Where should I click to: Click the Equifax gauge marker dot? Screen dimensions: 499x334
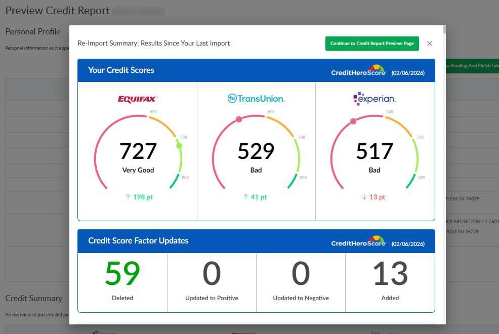179,146
